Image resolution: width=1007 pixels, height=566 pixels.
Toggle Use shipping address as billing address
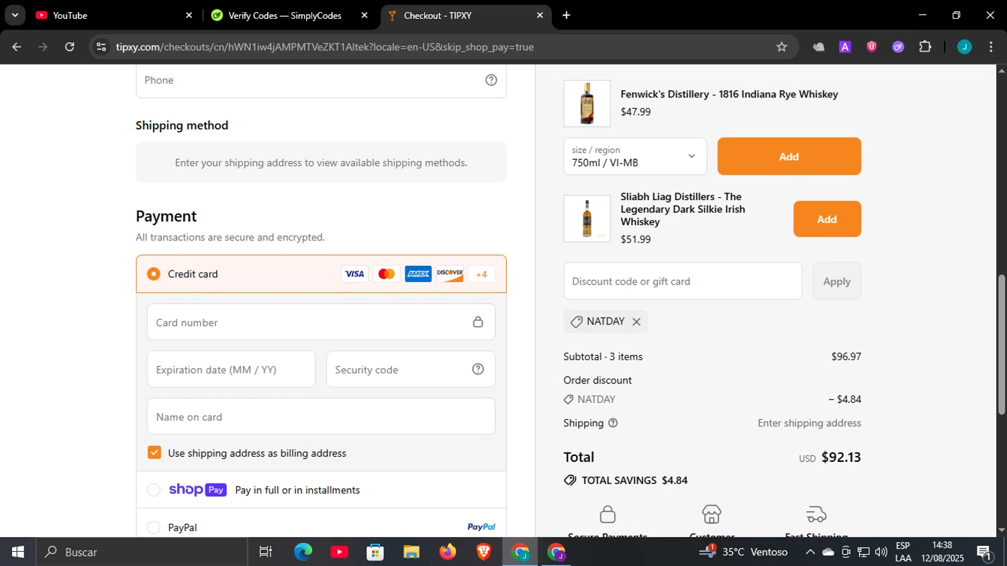[154, 453]
